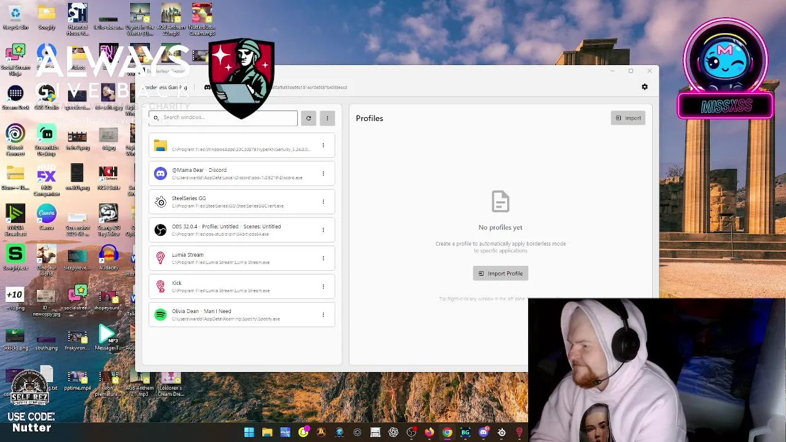
Task: Select the Dinosaur World desktop shortcut
Action: (x=47, y=260)
